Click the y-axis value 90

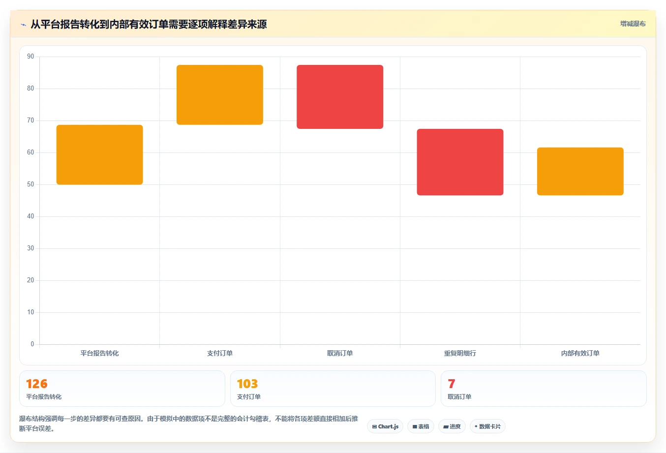30,57
